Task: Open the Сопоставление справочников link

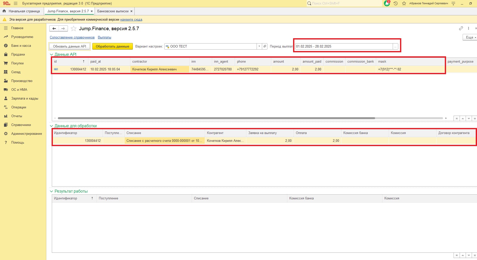Action: [x=72, y=37]
